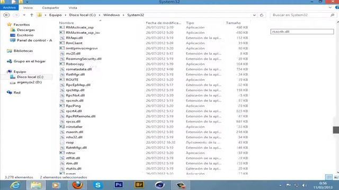Go back using the back arrow
339x190 pixels.
pos(7,15)
